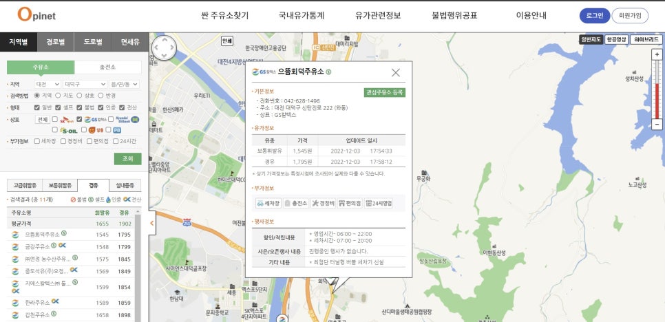Viewport: 665px width, 322px height.
Task: Zoom in with the plus button
Action: point(657,54)
